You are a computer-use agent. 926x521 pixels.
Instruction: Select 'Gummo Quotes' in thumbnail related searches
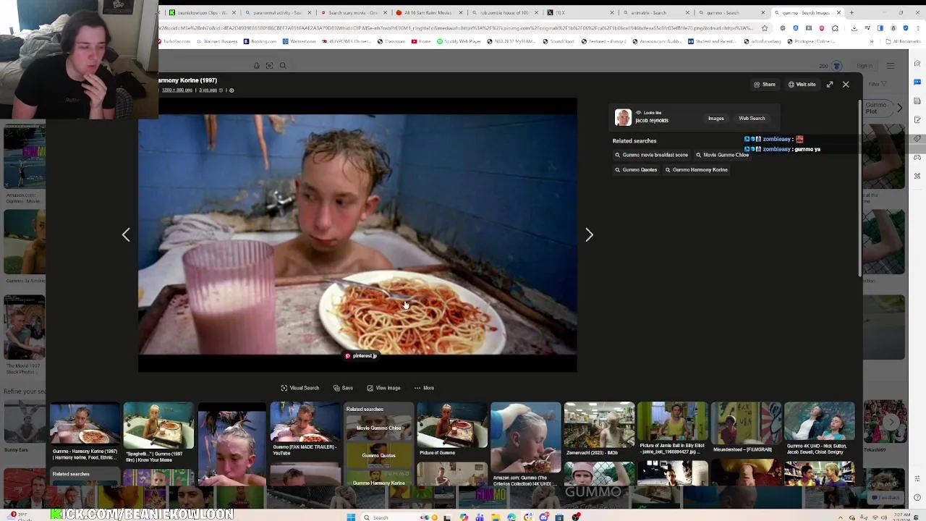coord(378,456)
